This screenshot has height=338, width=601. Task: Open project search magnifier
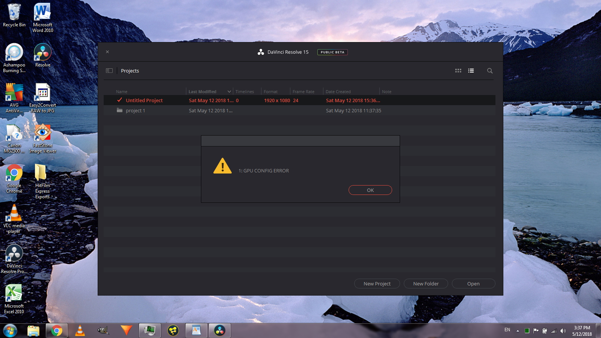tap(490, 71)
